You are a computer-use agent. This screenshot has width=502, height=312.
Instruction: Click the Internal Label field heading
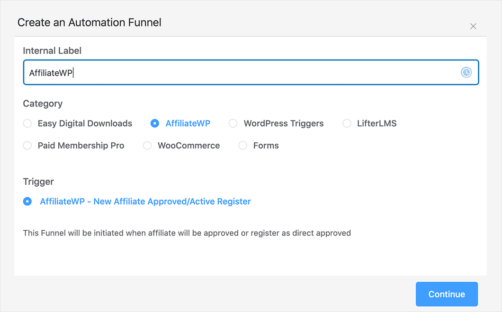52,50
